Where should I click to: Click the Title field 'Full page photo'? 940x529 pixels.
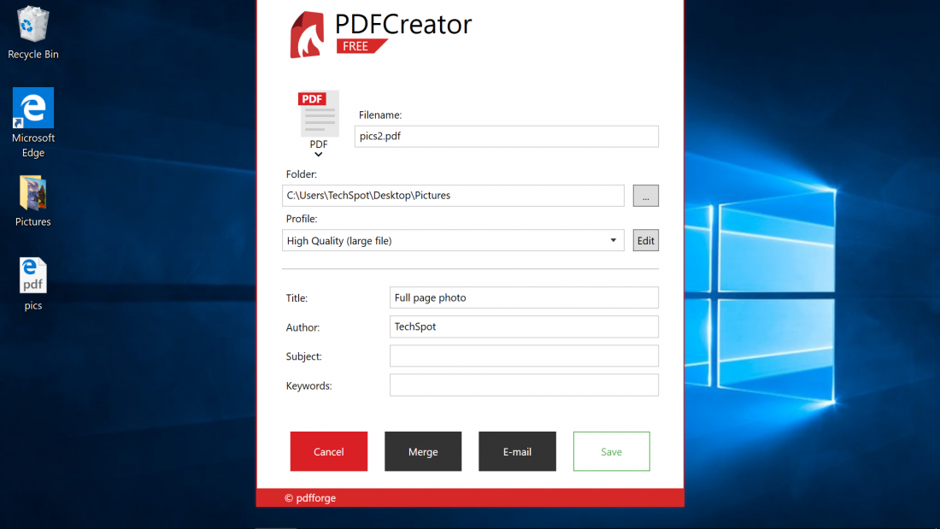coord(524,297)
